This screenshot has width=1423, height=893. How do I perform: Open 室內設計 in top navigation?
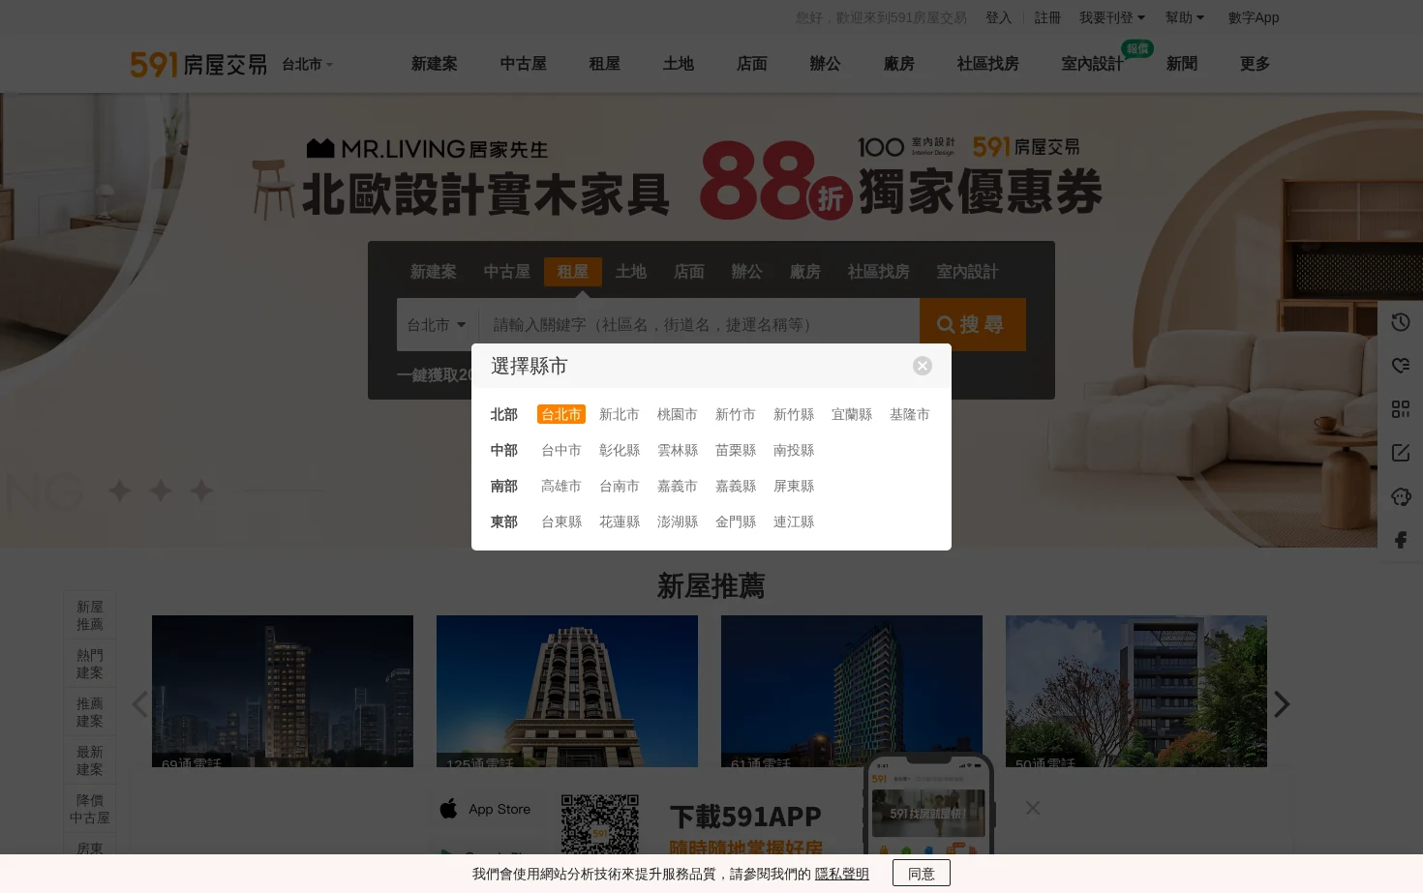[x=1092, y=64]
